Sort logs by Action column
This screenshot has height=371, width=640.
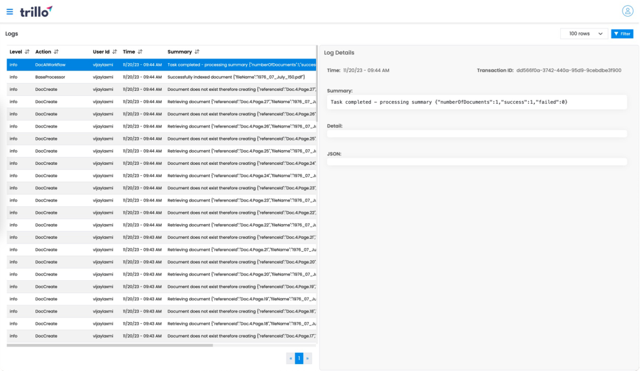click(56, 52)
